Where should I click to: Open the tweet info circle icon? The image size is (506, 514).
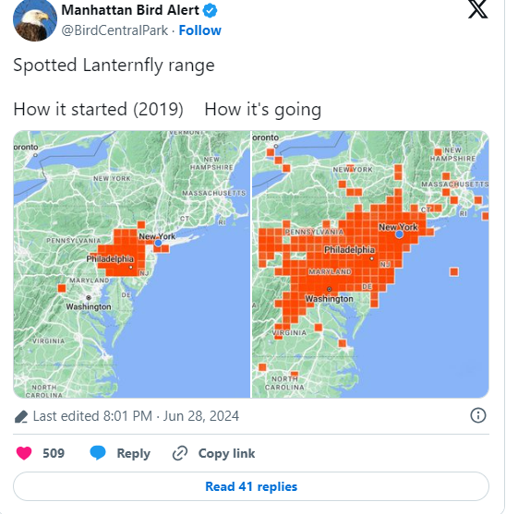tap(477, 415)
